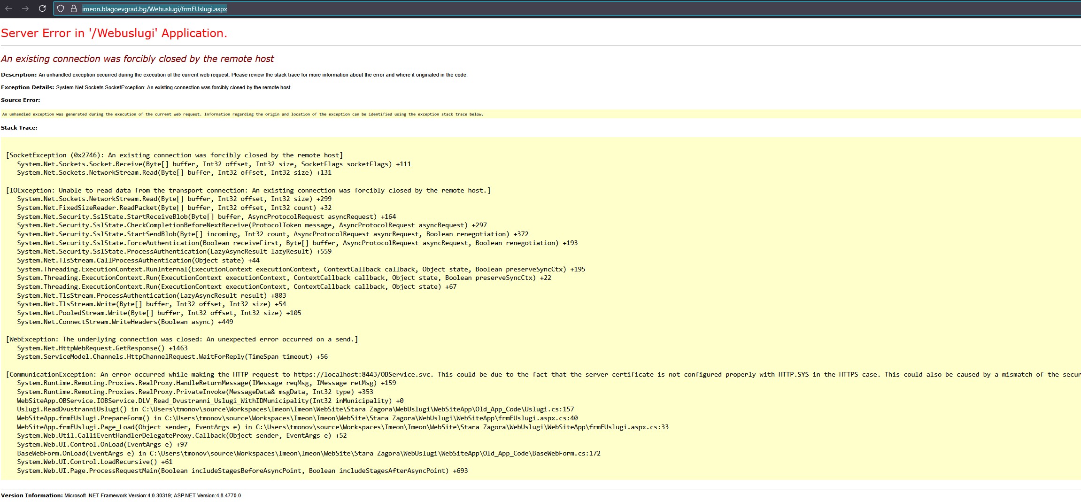
Task: Click the Uslugi.ReadDvustranniUslugi() stack trace line
Action: (295, 409)
